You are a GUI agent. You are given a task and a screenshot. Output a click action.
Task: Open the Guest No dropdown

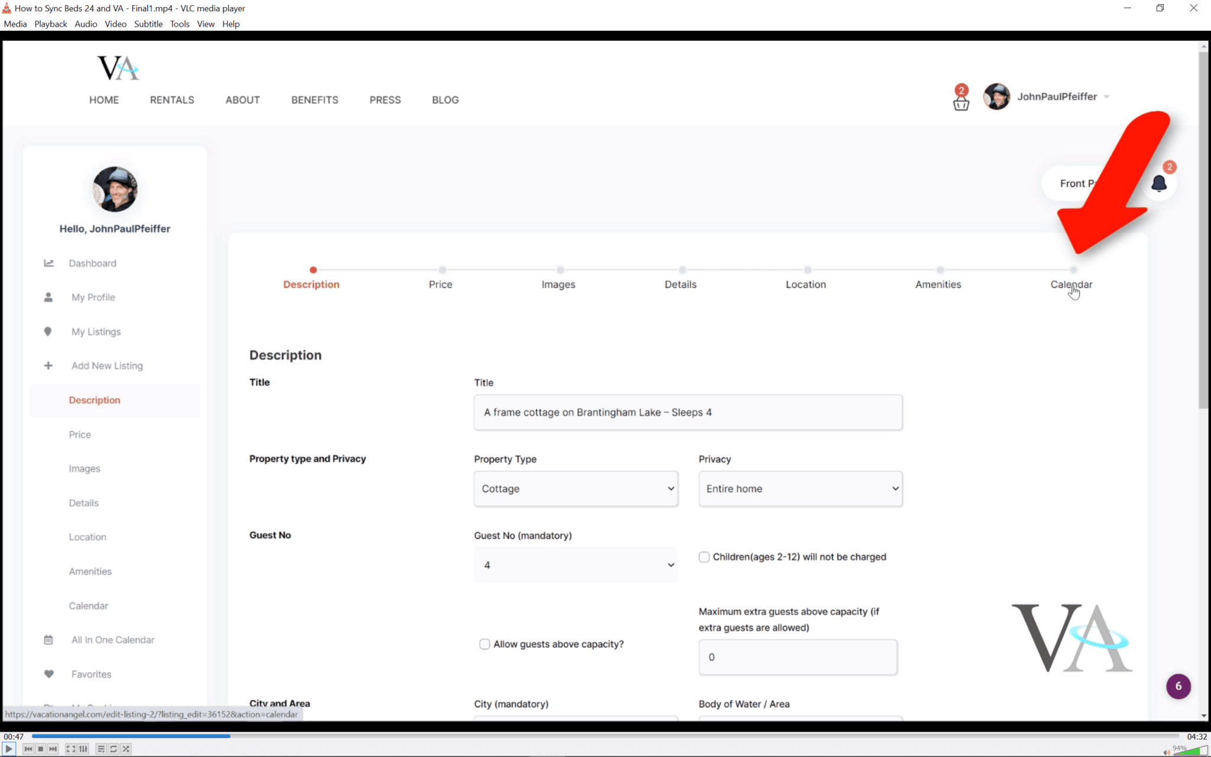tap(575, 565)
